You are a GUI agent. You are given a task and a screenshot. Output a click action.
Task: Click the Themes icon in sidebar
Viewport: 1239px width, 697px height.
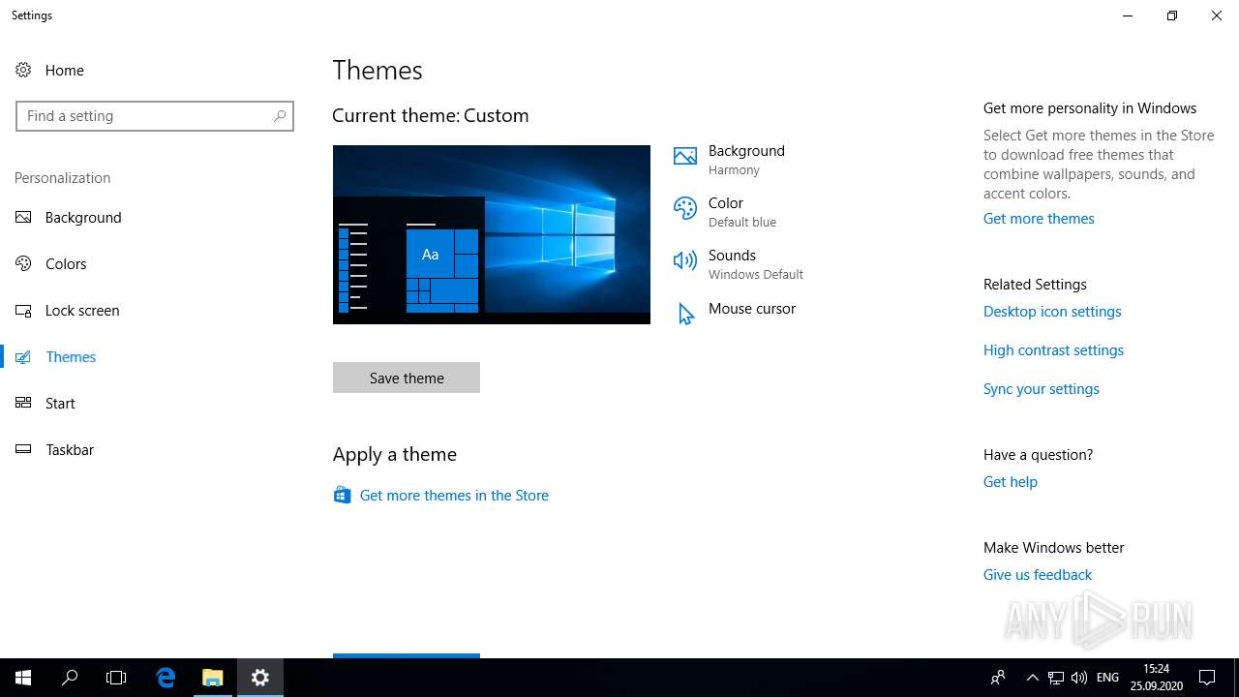(23, 356)
